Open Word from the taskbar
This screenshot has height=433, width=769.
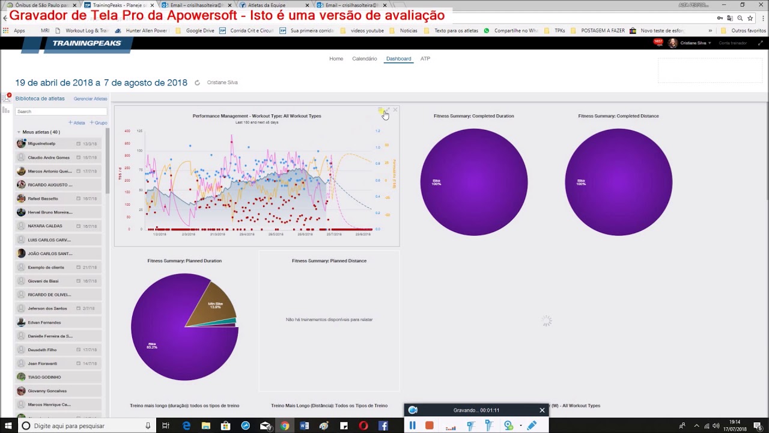point(305,426)
